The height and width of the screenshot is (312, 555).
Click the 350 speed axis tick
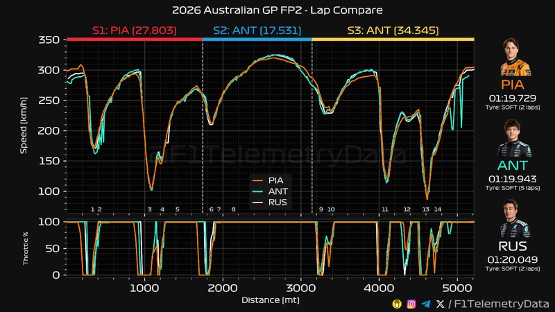(x=49, y=40)
